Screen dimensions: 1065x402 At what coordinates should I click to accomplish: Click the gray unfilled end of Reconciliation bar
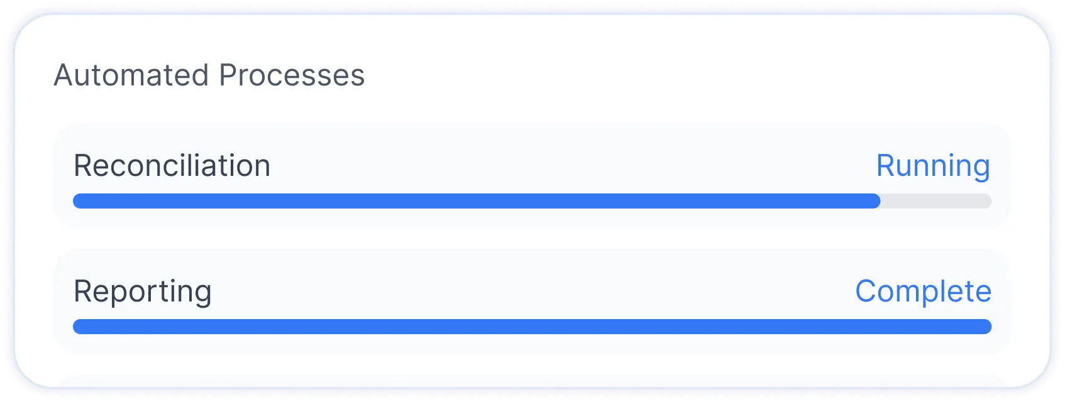(936, 201)
